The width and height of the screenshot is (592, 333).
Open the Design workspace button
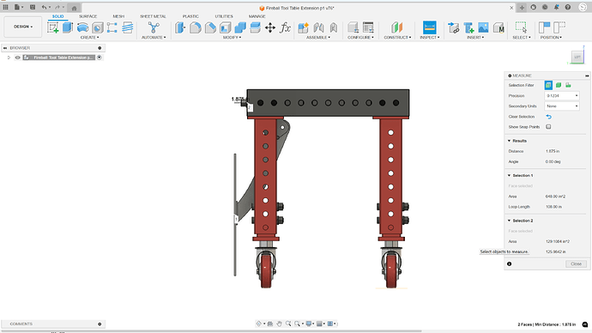click(23, 27)
